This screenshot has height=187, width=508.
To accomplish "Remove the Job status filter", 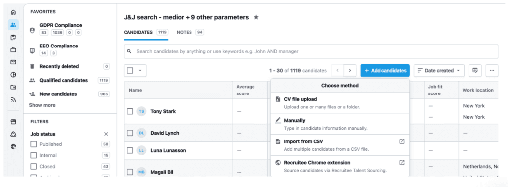I will click(106, 134).
